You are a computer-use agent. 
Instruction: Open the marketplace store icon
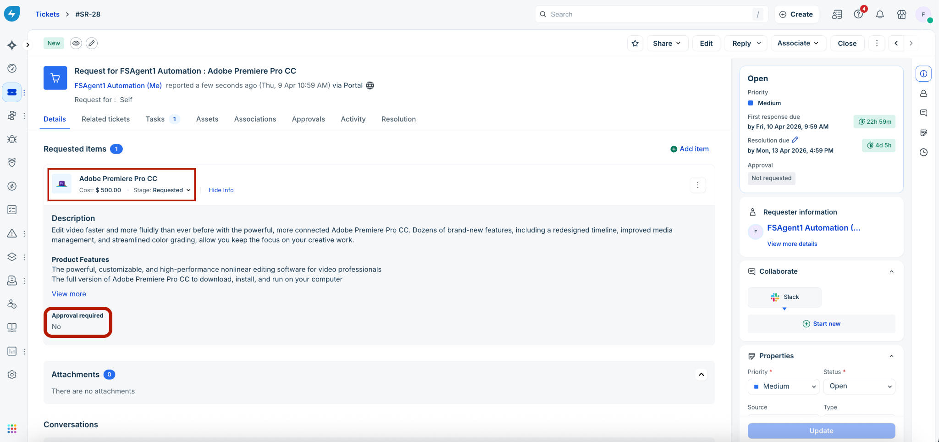point(901,14)
